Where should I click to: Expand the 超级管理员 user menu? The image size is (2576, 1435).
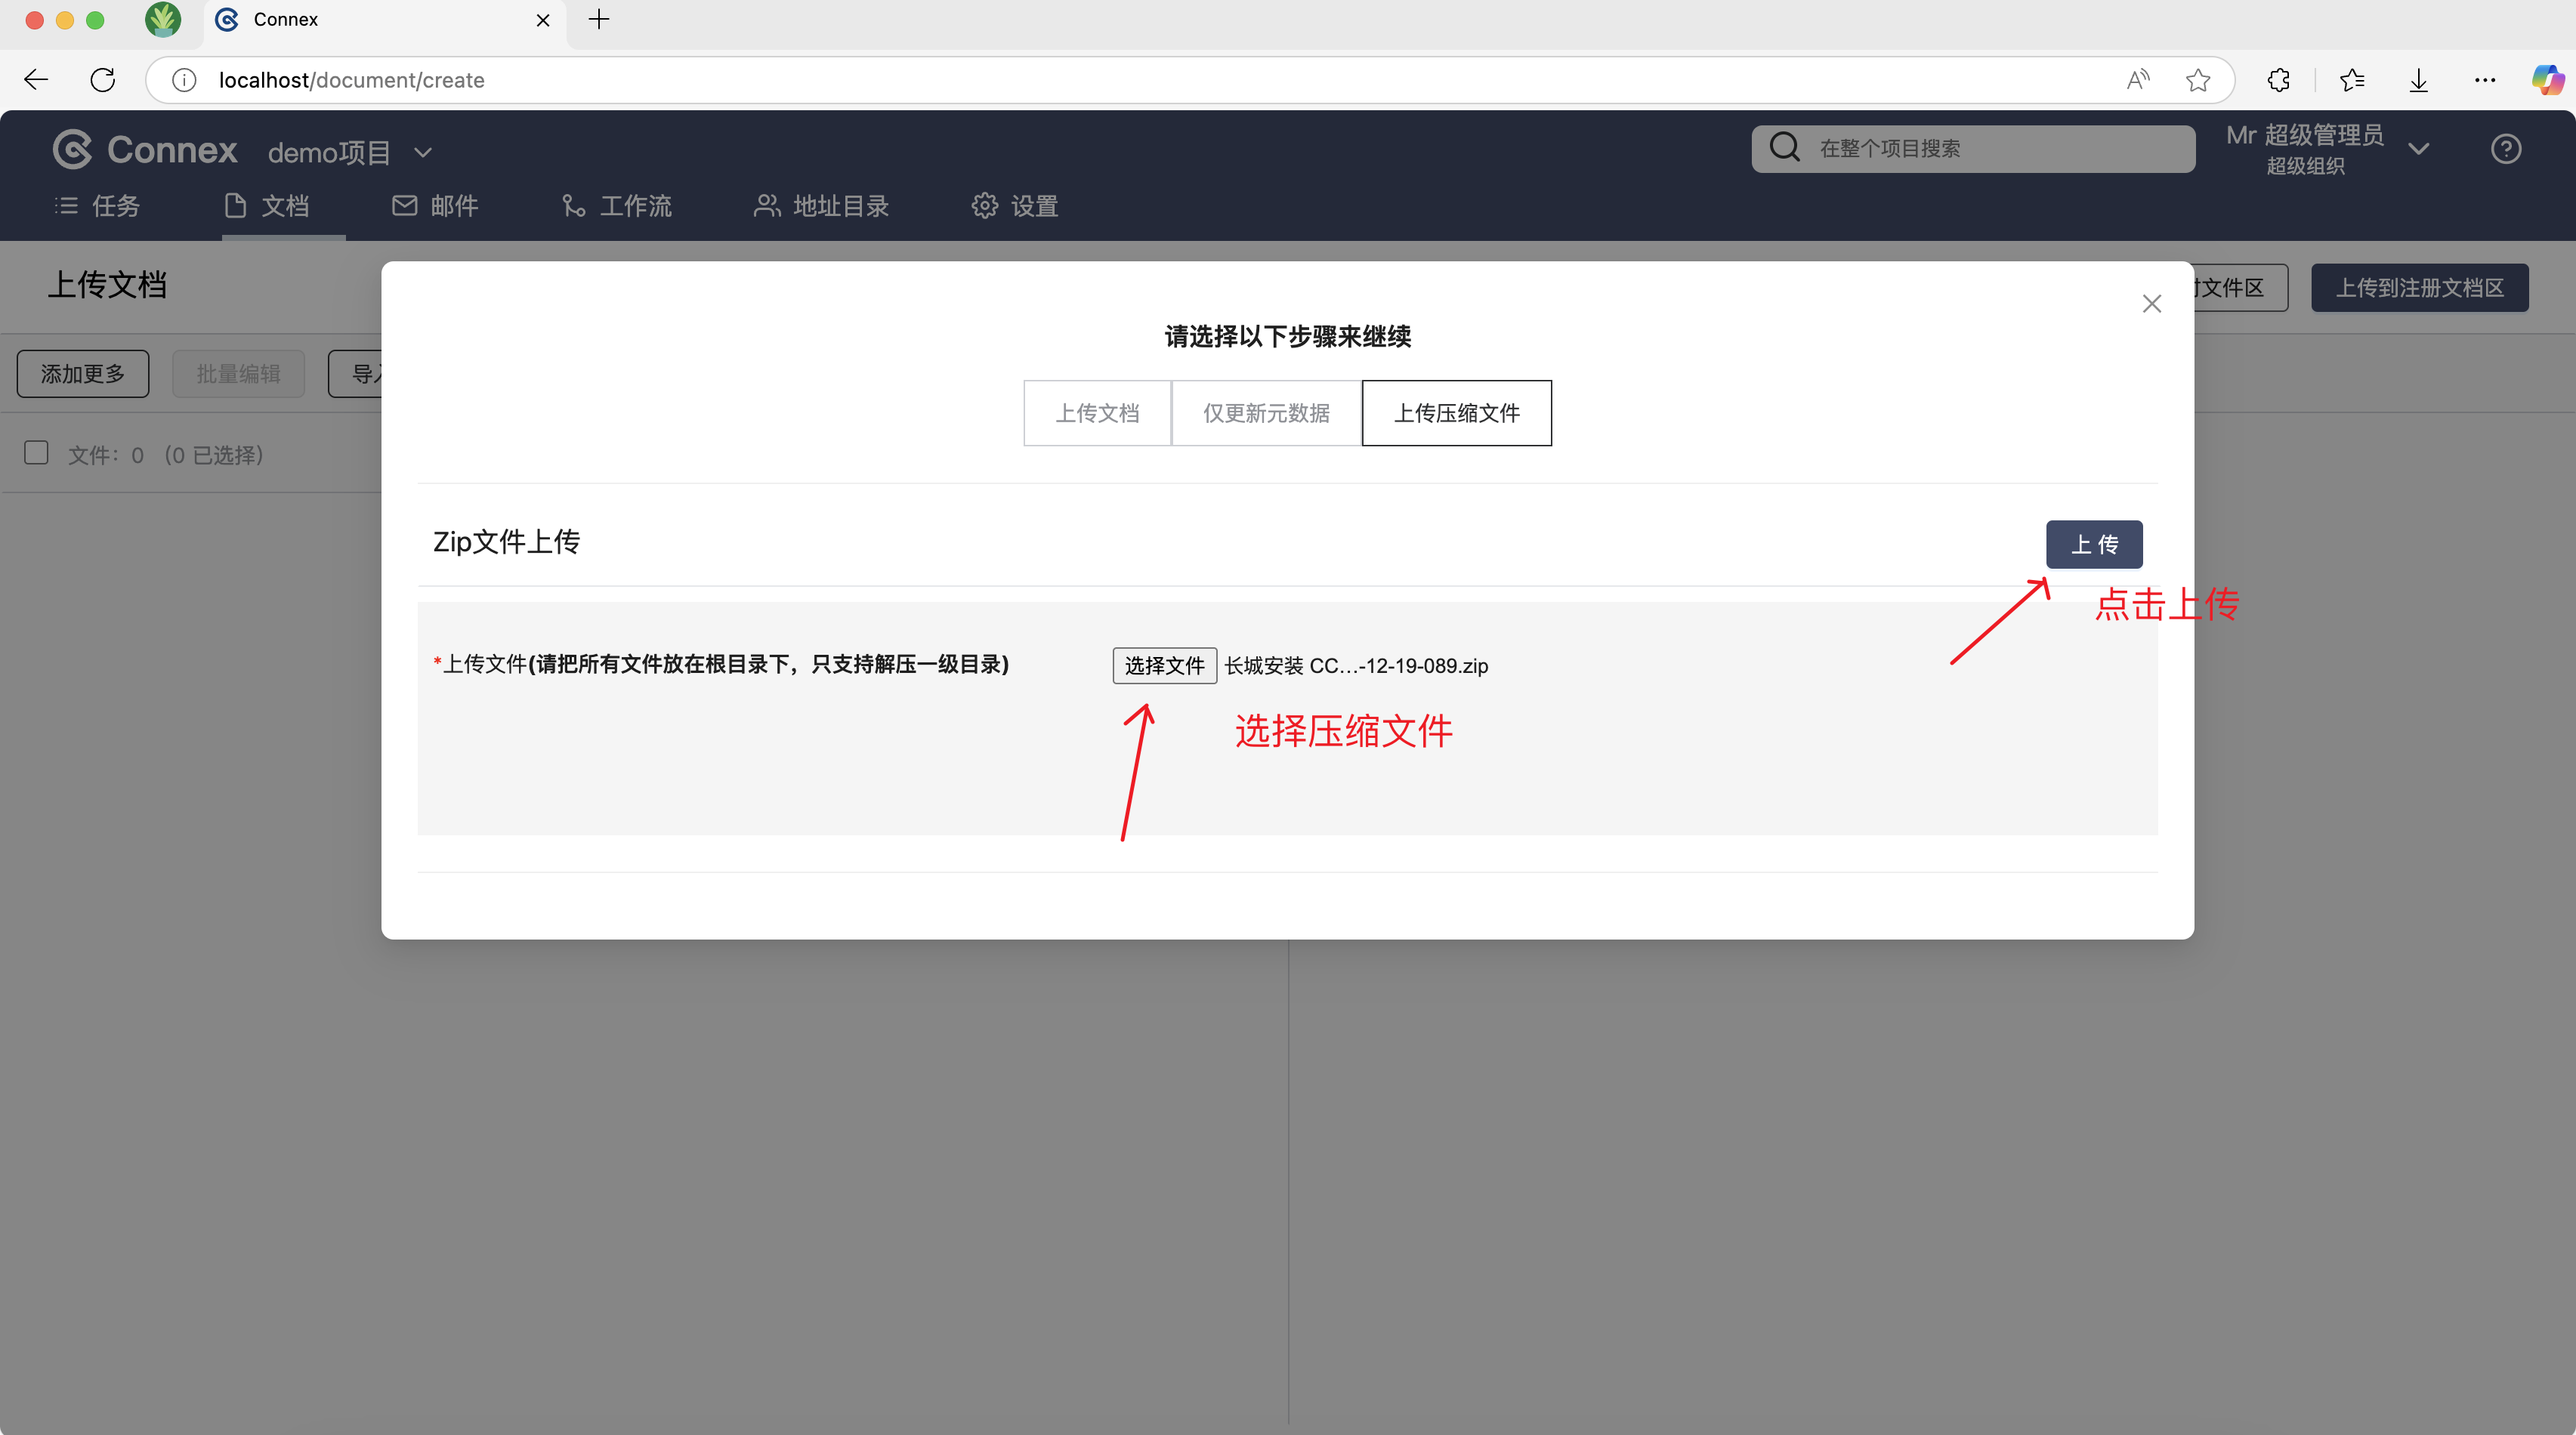coord(2418,149)
